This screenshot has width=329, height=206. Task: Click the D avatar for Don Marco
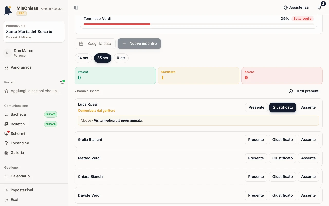[7, 53]
